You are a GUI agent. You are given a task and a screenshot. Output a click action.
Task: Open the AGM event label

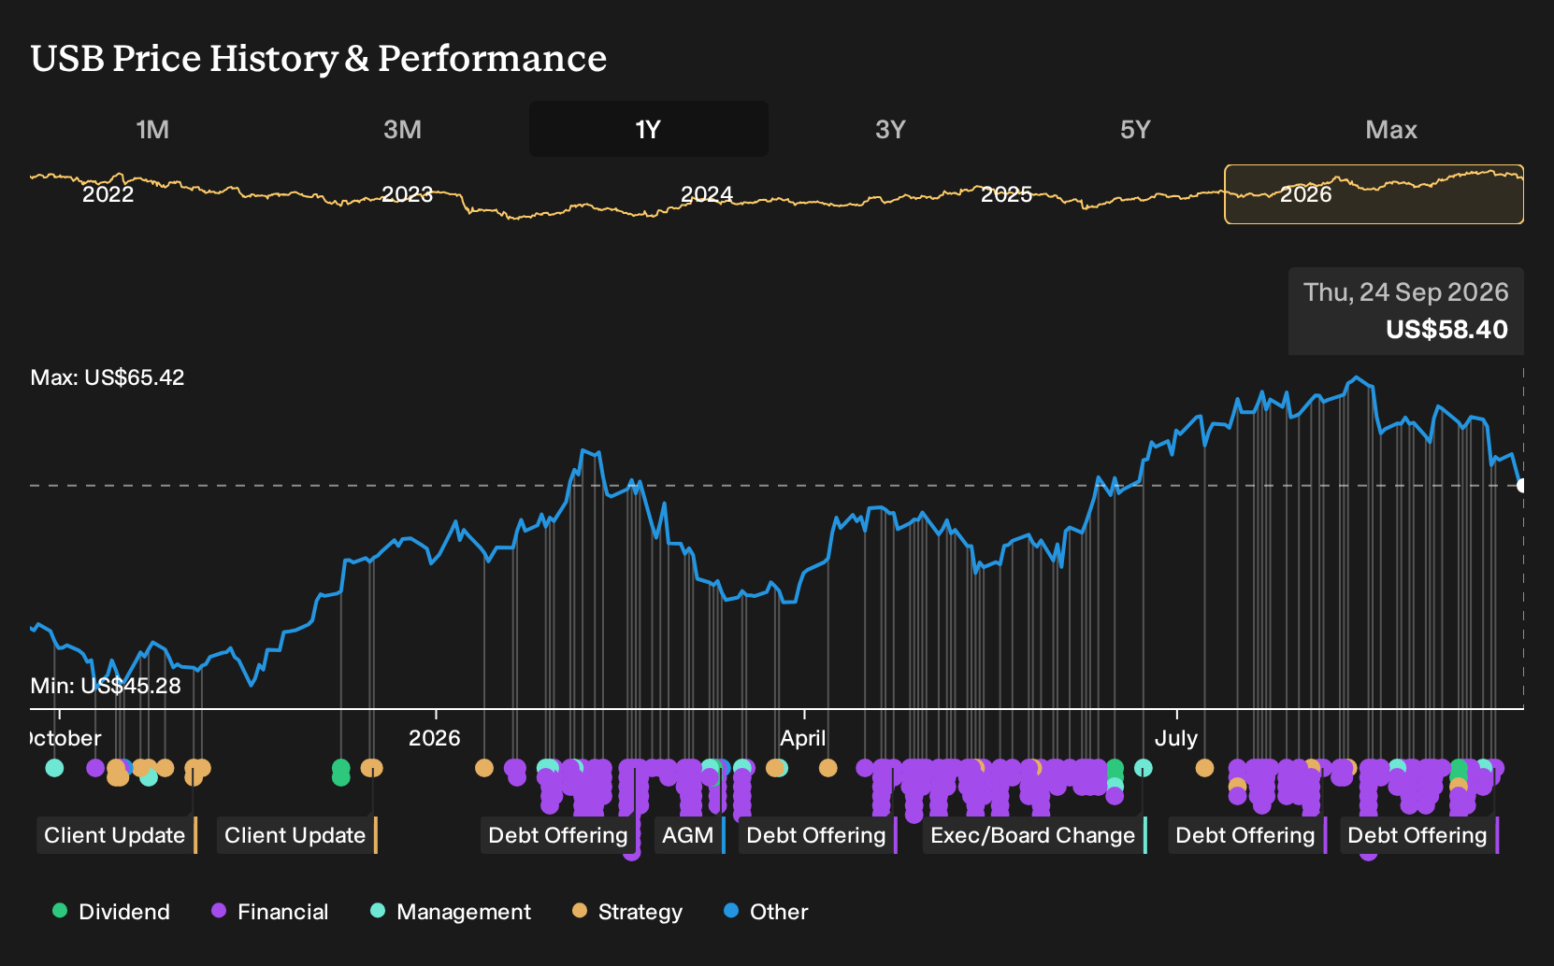[690, 835]
